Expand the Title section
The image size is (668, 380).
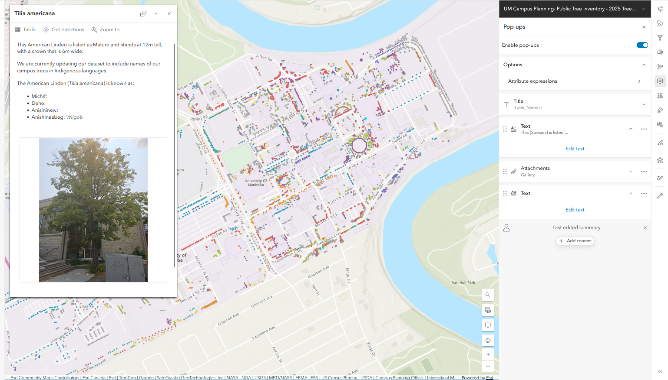coord(644,104)
